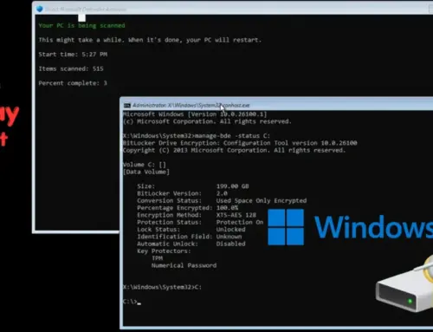Image resolution: width=433 pixels, height=332 pixels.
Task: Click the "TPM" key protector entry
Action: pyautogui.click(x=157, y=258)
